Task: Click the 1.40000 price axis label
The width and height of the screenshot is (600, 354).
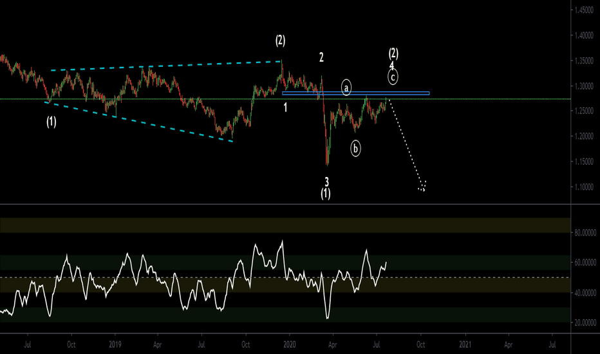Action: pyautogui.click(x=585, y=35)
